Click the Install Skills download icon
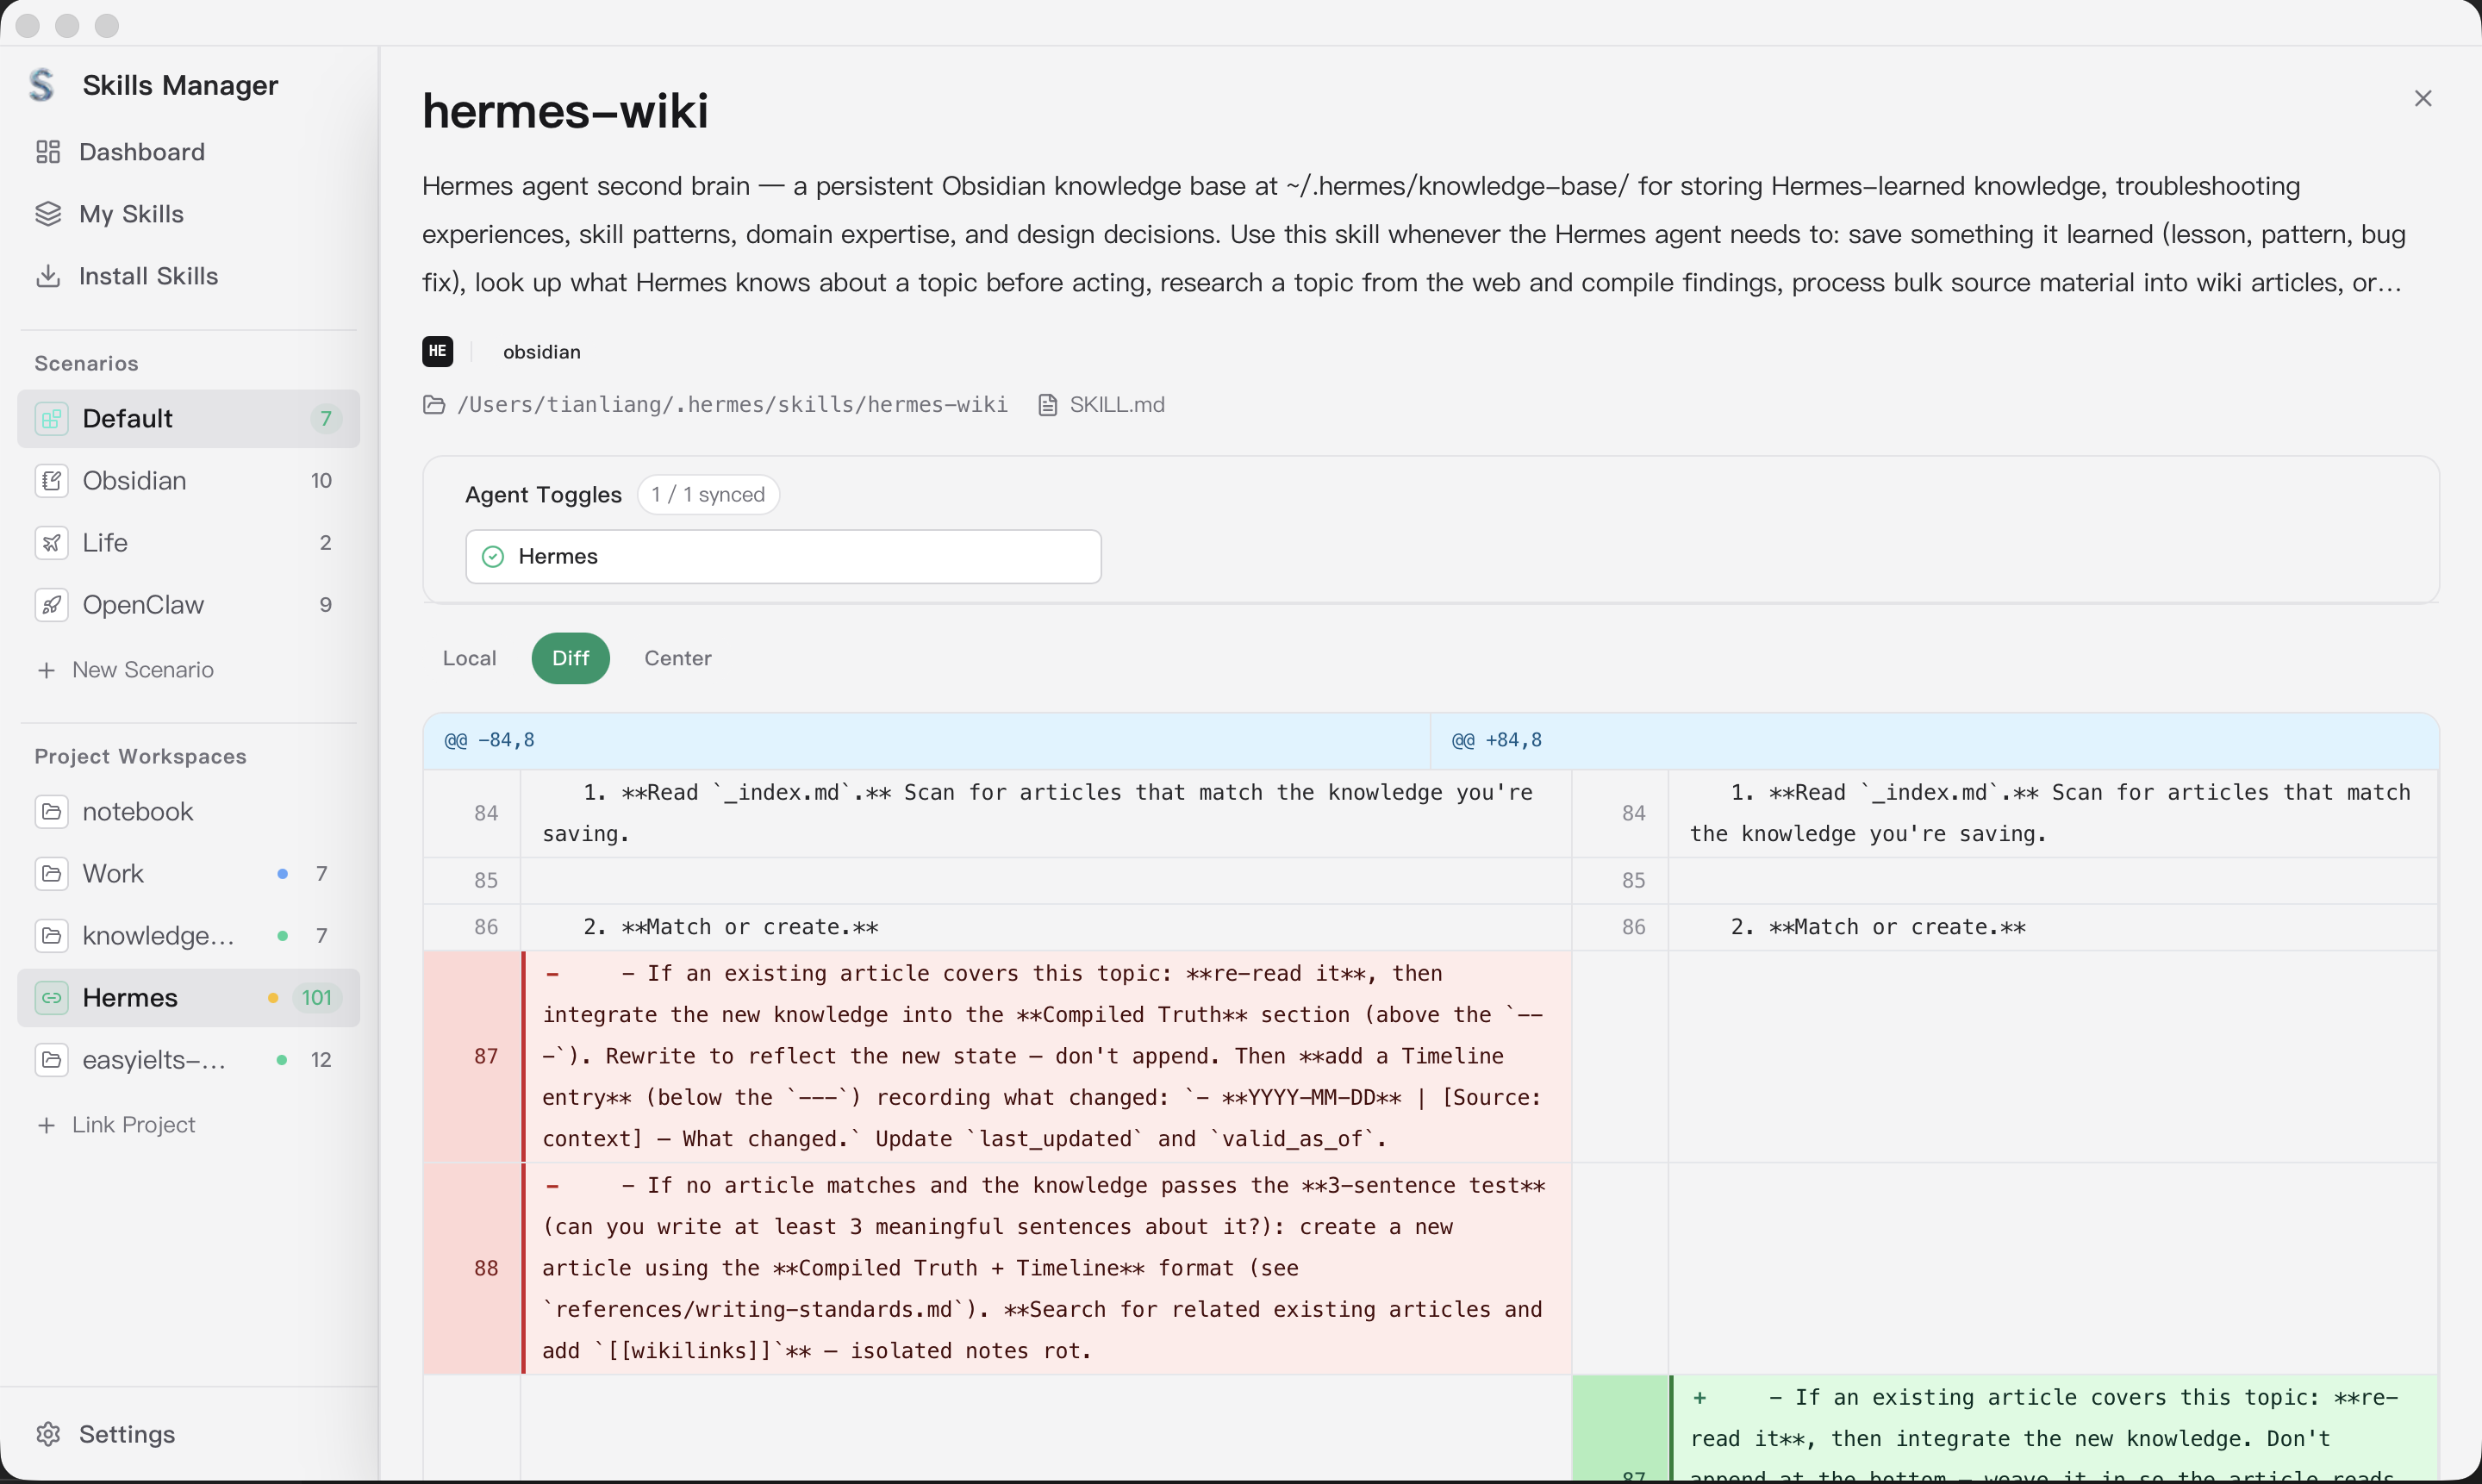 48,276
